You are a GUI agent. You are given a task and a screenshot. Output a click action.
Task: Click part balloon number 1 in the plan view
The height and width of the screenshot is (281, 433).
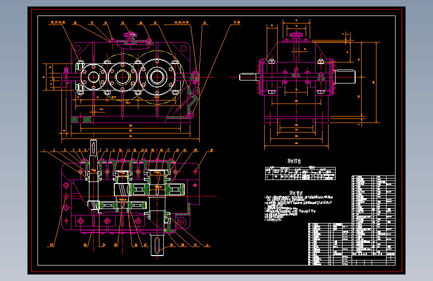(43, 150)
